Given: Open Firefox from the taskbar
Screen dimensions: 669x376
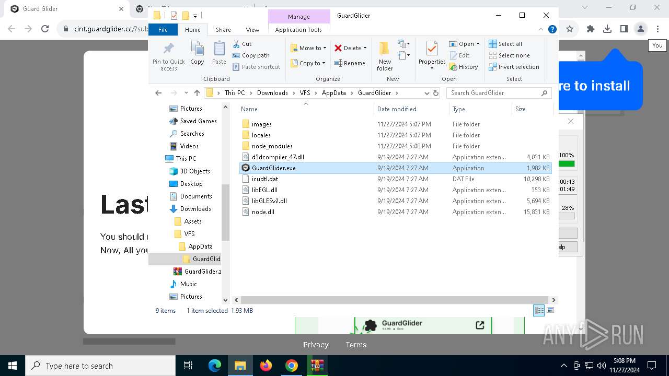Looking at the screenshot, I should pos(266,366).
